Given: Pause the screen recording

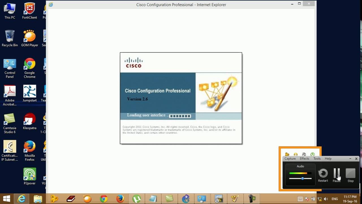Looking at the screenshot, I should pos(337,175).
